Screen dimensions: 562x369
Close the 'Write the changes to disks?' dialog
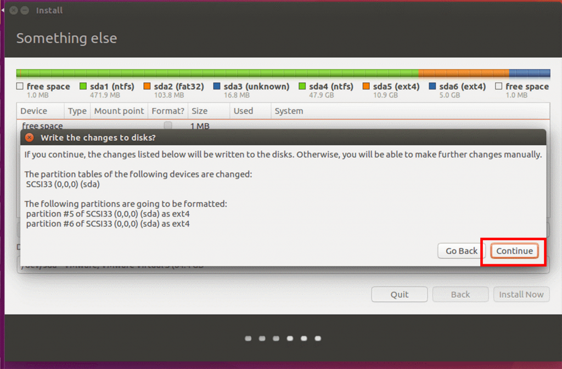click(29, 138)
